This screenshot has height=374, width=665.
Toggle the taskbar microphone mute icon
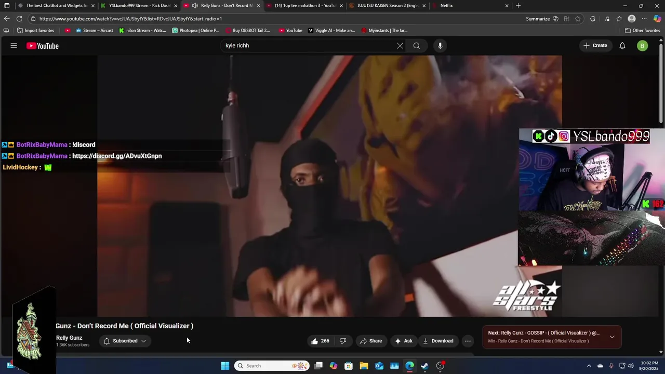click(611, 366)
